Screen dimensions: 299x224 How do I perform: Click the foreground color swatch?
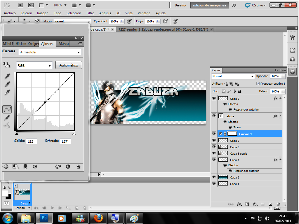click(x=5, y=193)
